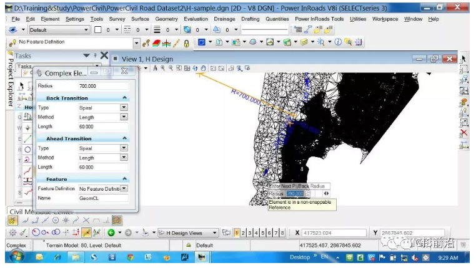Click the grey forward arrow icon
Screen dimensions: 476x268
[128, 232]
